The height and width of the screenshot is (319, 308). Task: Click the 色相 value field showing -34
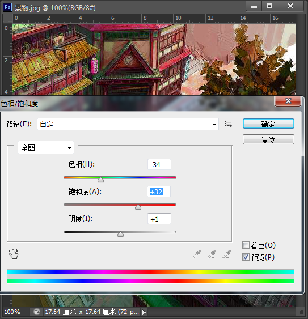tap(159, 164)
